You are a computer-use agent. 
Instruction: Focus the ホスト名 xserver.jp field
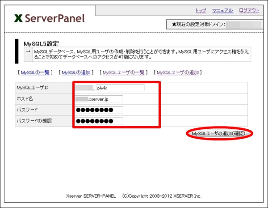[99, 99]
